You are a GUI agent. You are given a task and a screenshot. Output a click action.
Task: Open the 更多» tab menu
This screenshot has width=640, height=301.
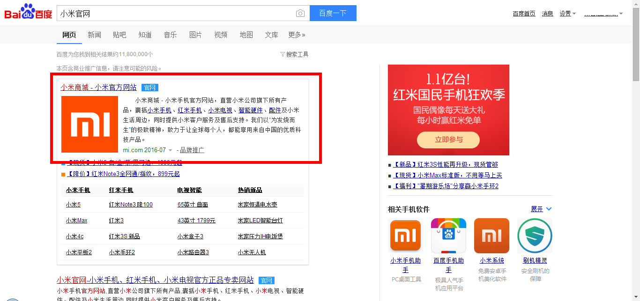click(x=297, y=35)
